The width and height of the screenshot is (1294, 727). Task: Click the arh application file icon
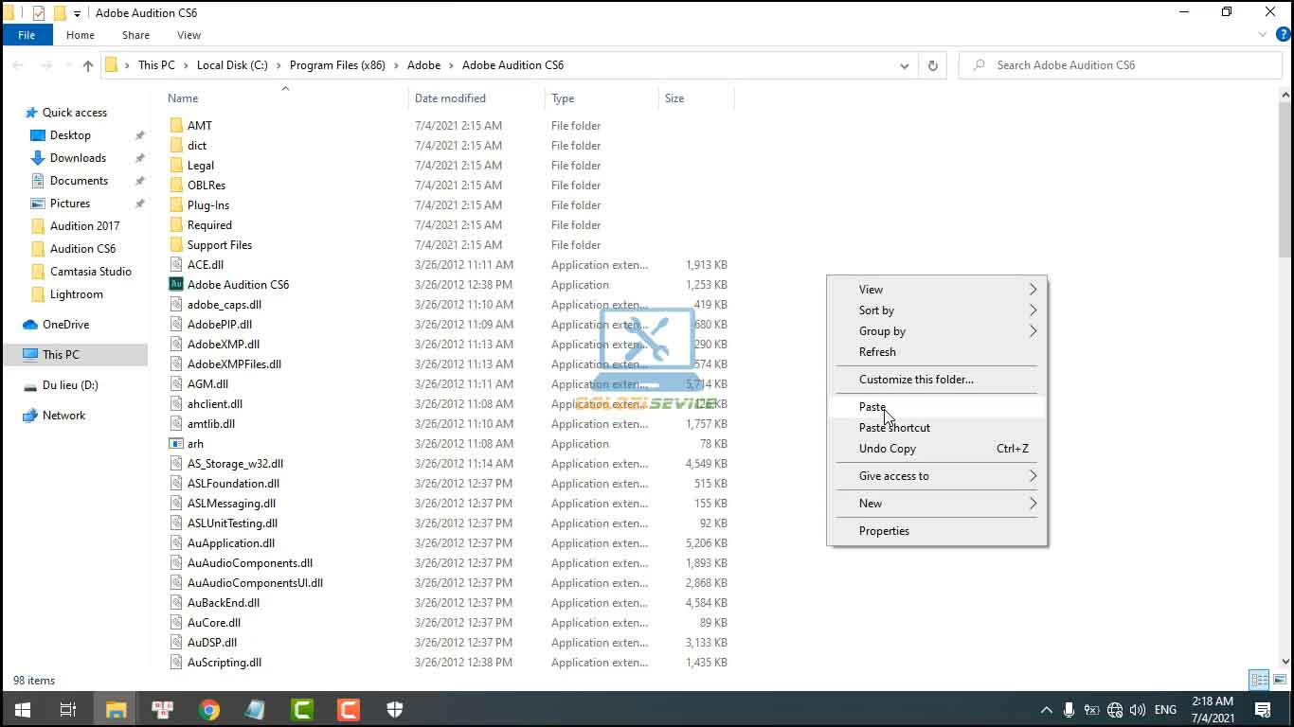[176, 443]
